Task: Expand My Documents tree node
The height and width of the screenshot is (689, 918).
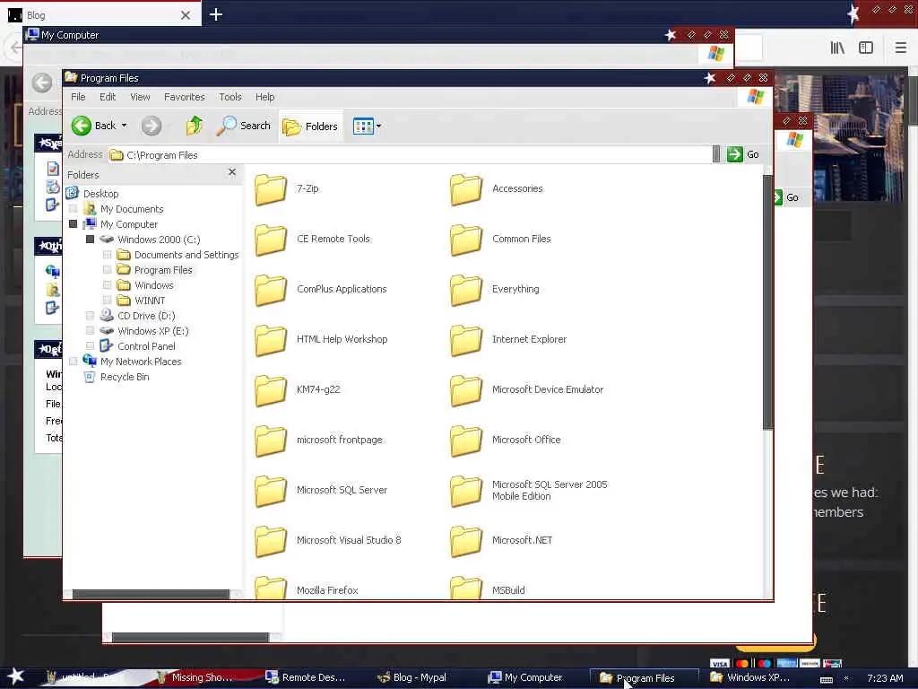Action: [74, 208]
